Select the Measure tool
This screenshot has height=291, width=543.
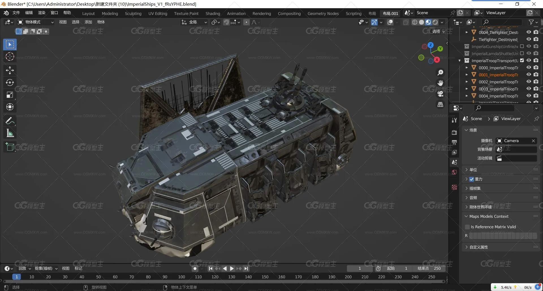10,133
